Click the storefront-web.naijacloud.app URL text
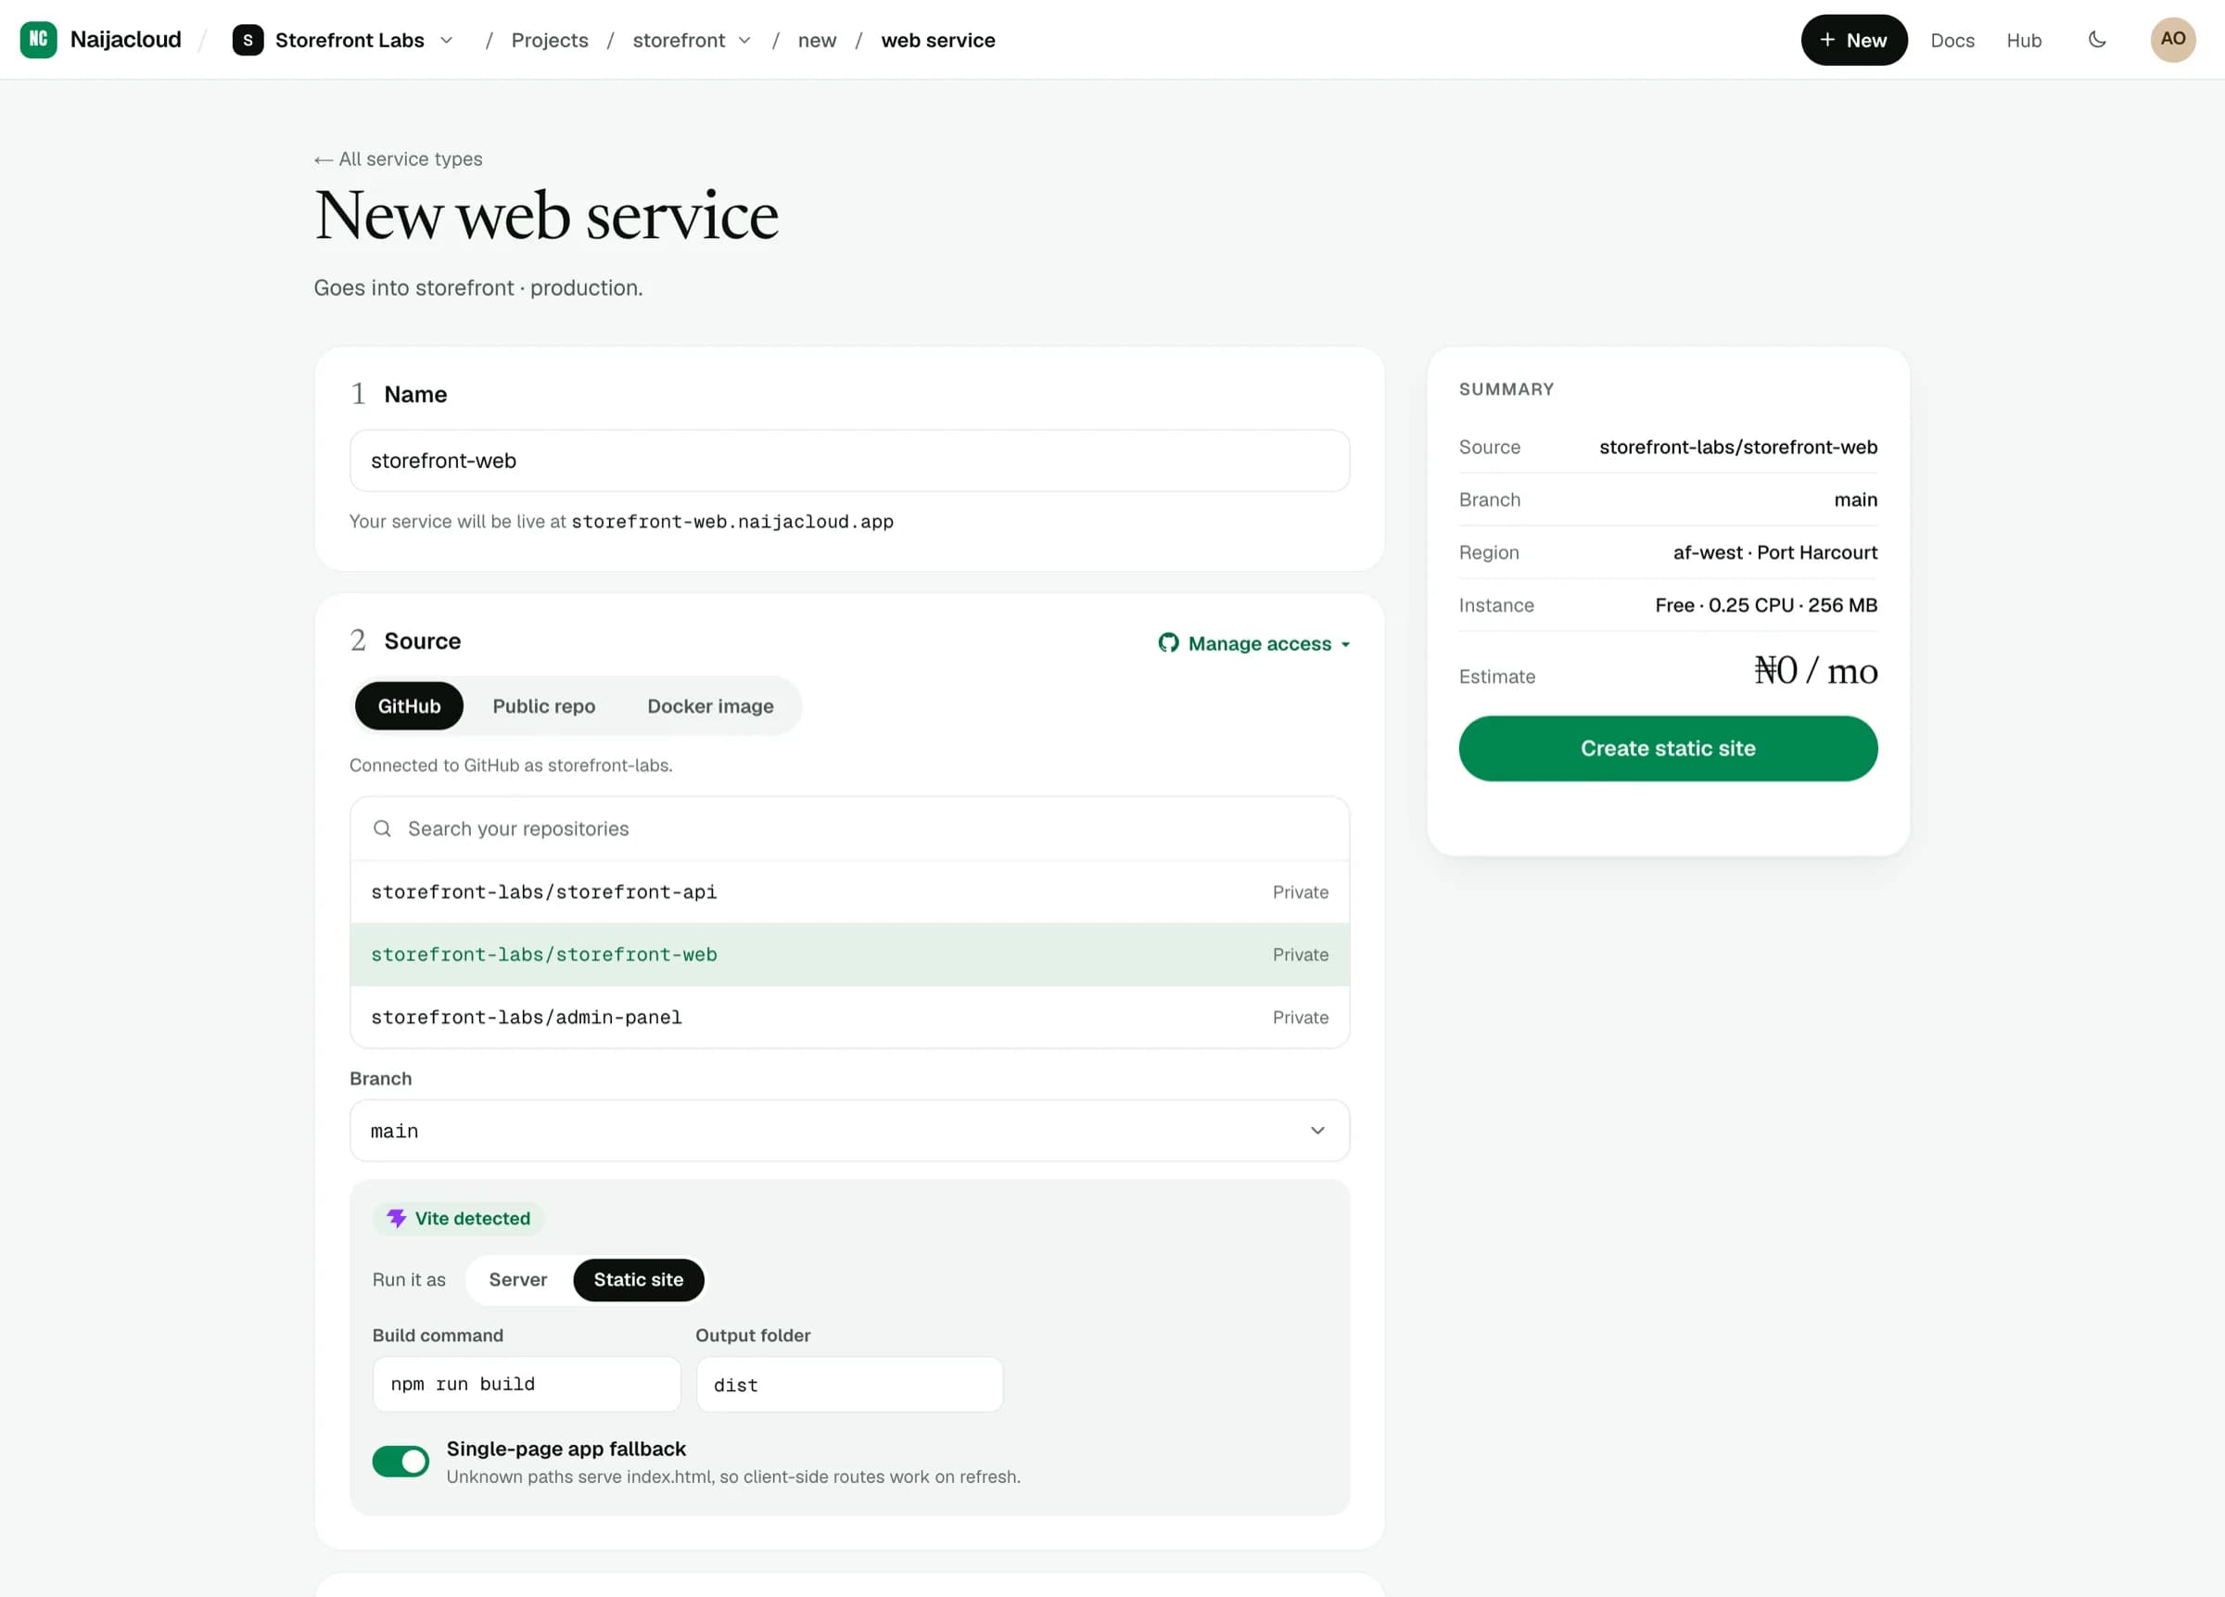The image size is (2225, 1597). (x=731, y=522)
